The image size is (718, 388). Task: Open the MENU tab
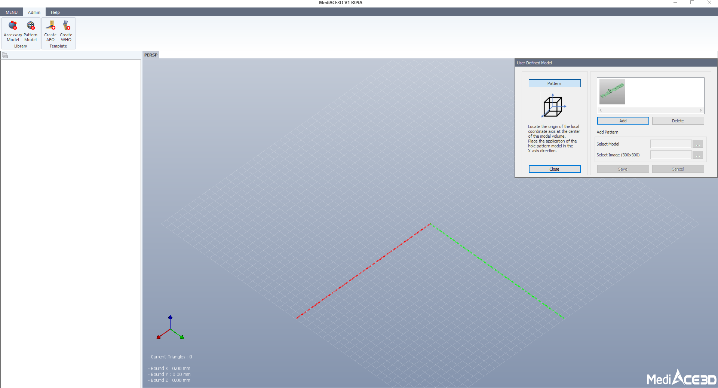12,12
